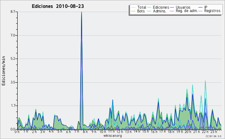This screenshot has width=225, height=139.
Task: Click the green Ediciones legend line swatch
Action: pyautogui.click(x=149, y=8)
